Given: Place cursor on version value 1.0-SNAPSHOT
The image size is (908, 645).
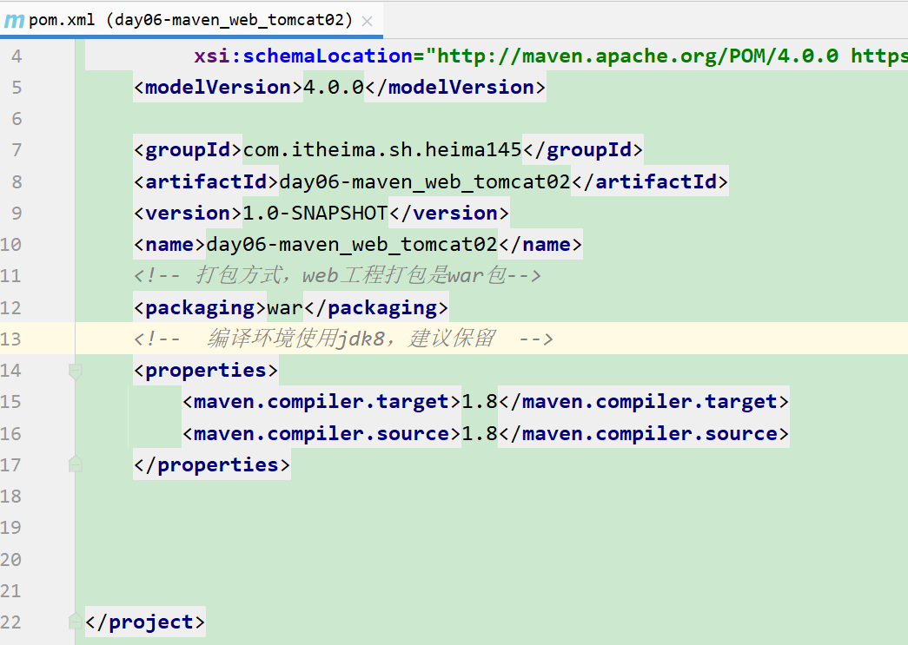Looking at the screenshot, I should (x=315, y=213).
